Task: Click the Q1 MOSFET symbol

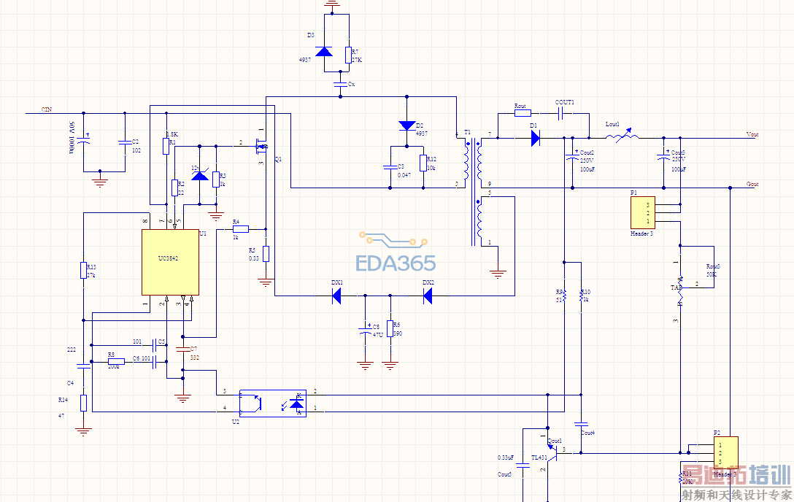Action: [x=262, y=146]
